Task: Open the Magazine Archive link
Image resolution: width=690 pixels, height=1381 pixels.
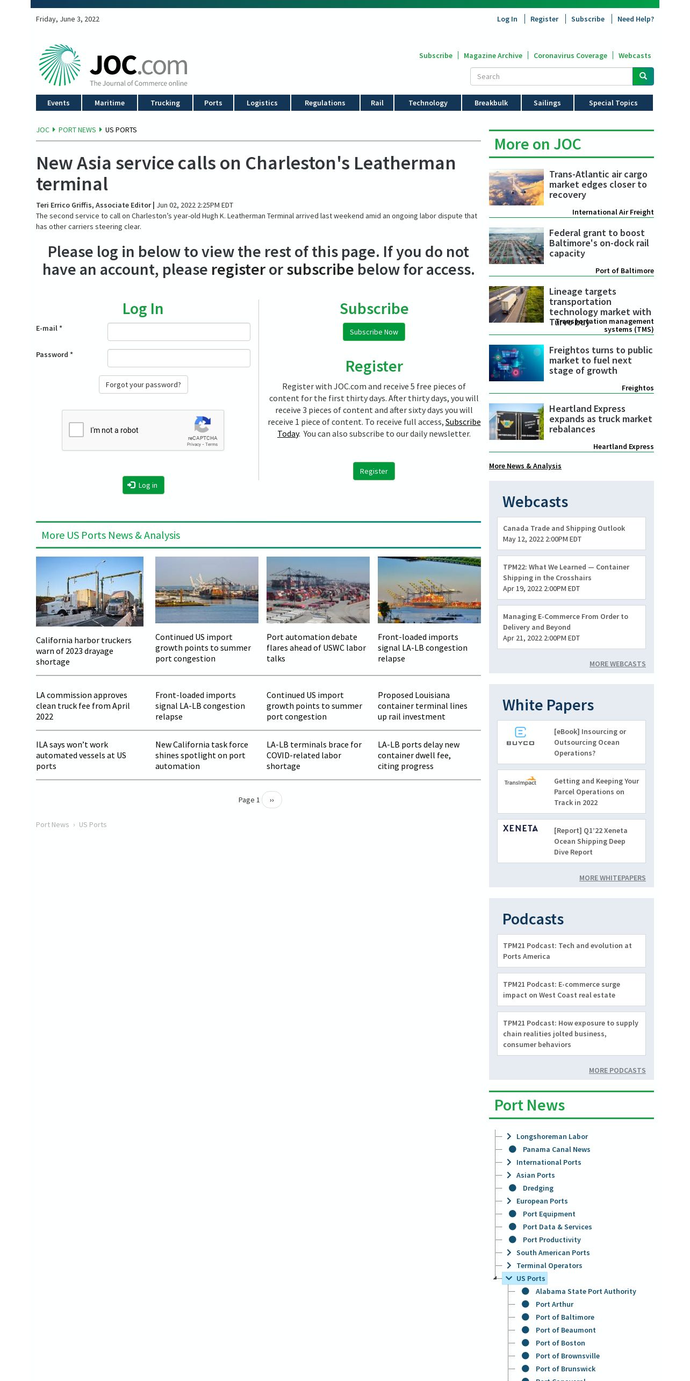Action: point(493,55)
